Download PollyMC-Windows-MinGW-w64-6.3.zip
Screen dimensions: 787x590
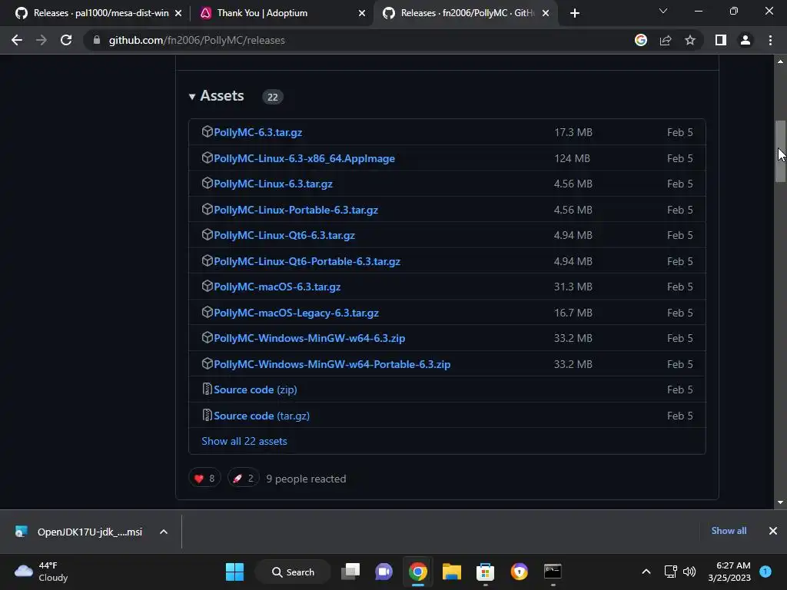(x=309, y=338)
